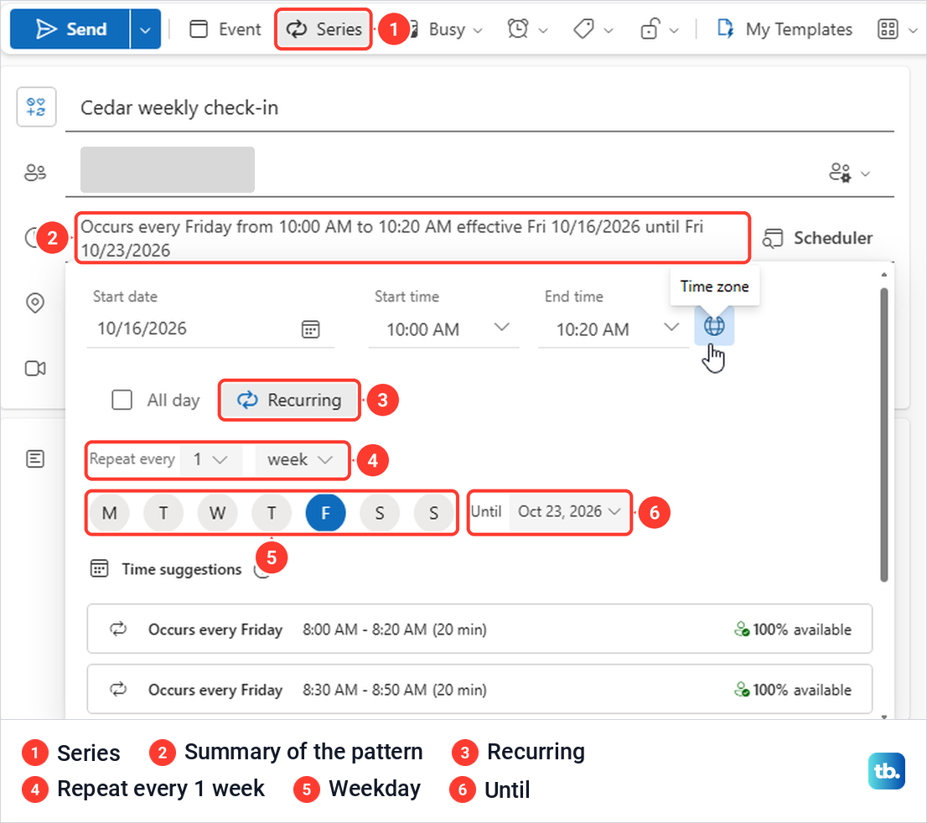This screenshot has height=823, width=927.
Task: Click the date panel vertical scrollbar
Action: click(884, 435)
